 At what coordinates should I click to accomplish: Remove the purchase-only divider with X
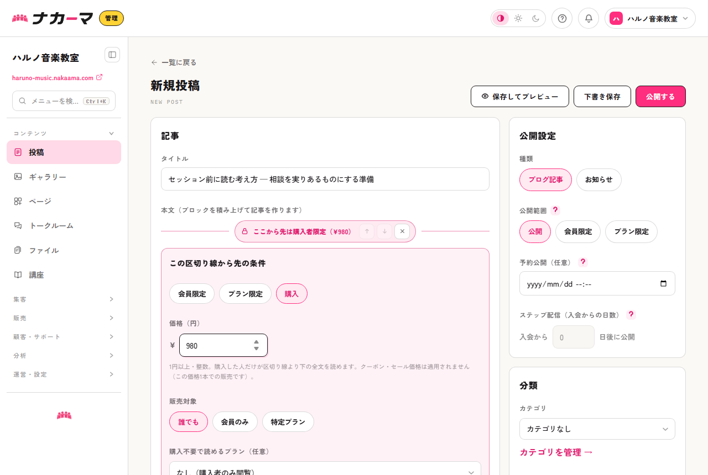pos(402,231)
